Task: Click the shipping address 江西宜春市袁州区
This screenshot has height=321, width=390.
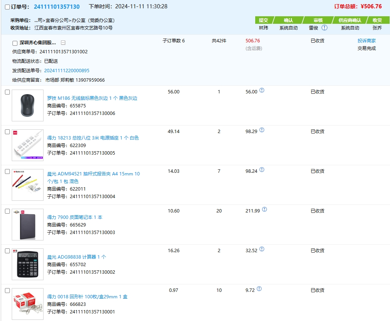Action: (x=73, y=28)
